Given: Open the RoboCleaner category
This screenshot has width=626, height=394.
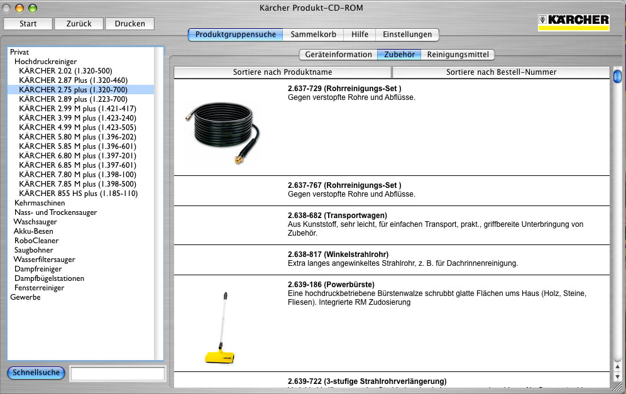Looking at the screenshot, I should [x=36, y=241].
